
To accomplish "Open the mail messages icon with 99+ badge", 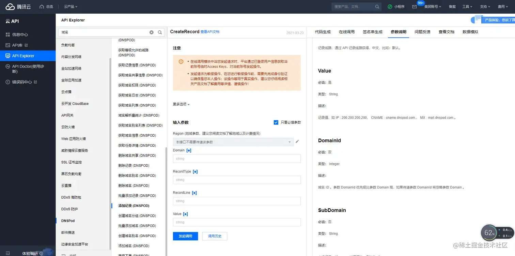I will 415,6.
